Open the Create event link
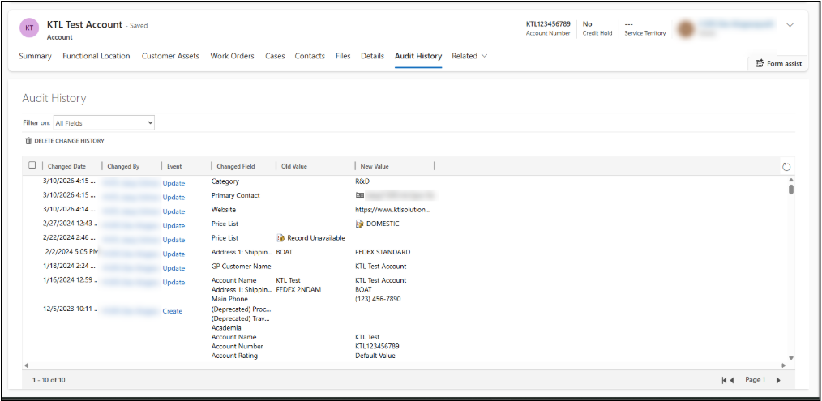This screenshot has height=401, width=822. tap(173, 311)
